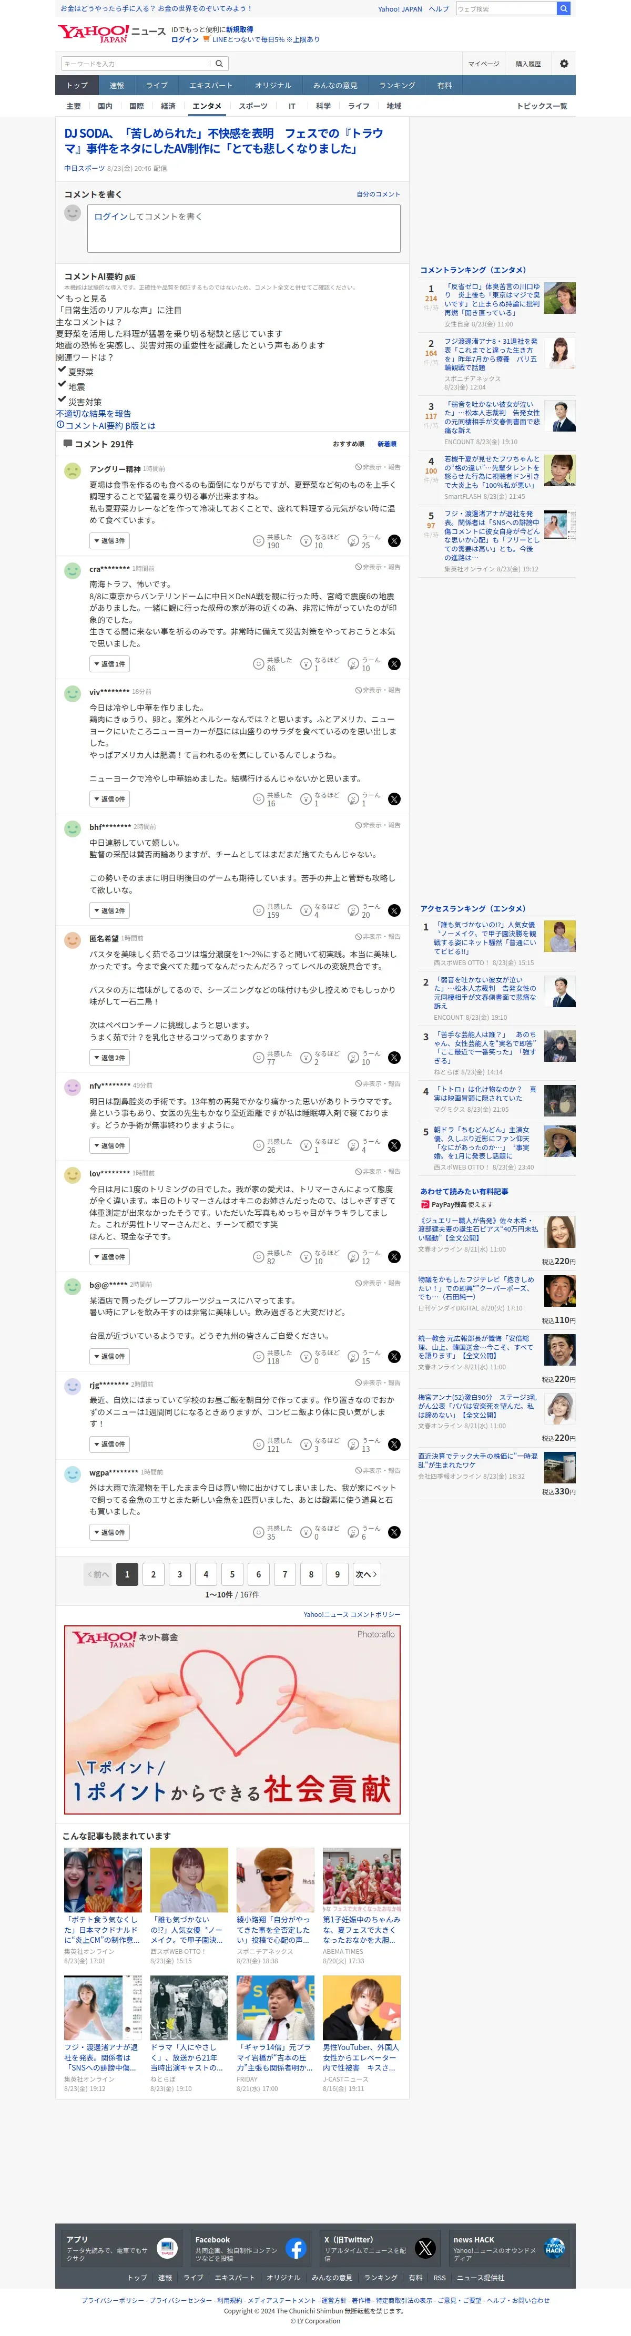Screen dimensions: 631x2336
Task: Click 不適切な結果を報告 link
Action: (94, 414)
